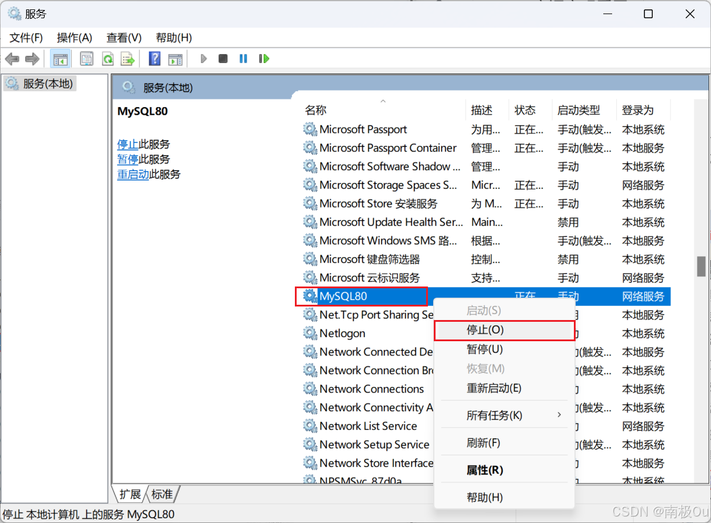Viewport: 711px width, 523px height.
Task: Click the 重启动 service link
Action: coord(133,174)
